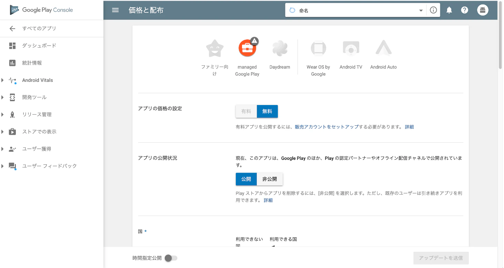Open the notifications bell
The height and width of the screenshot is (268, 504).
[x=449, y=10]
